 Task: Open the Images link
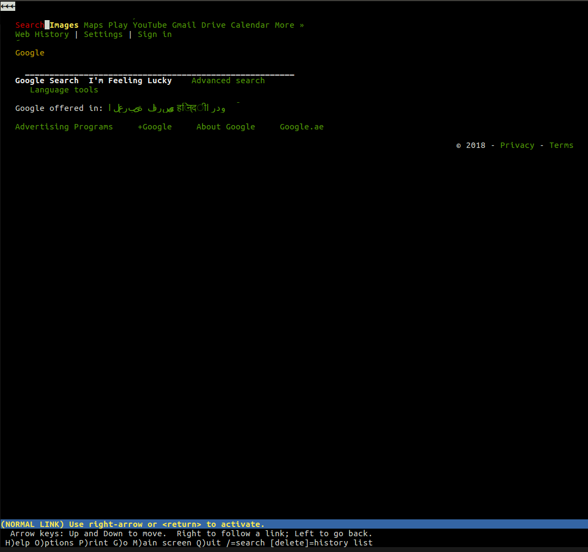pyautogui.click(x=64, y=25)
